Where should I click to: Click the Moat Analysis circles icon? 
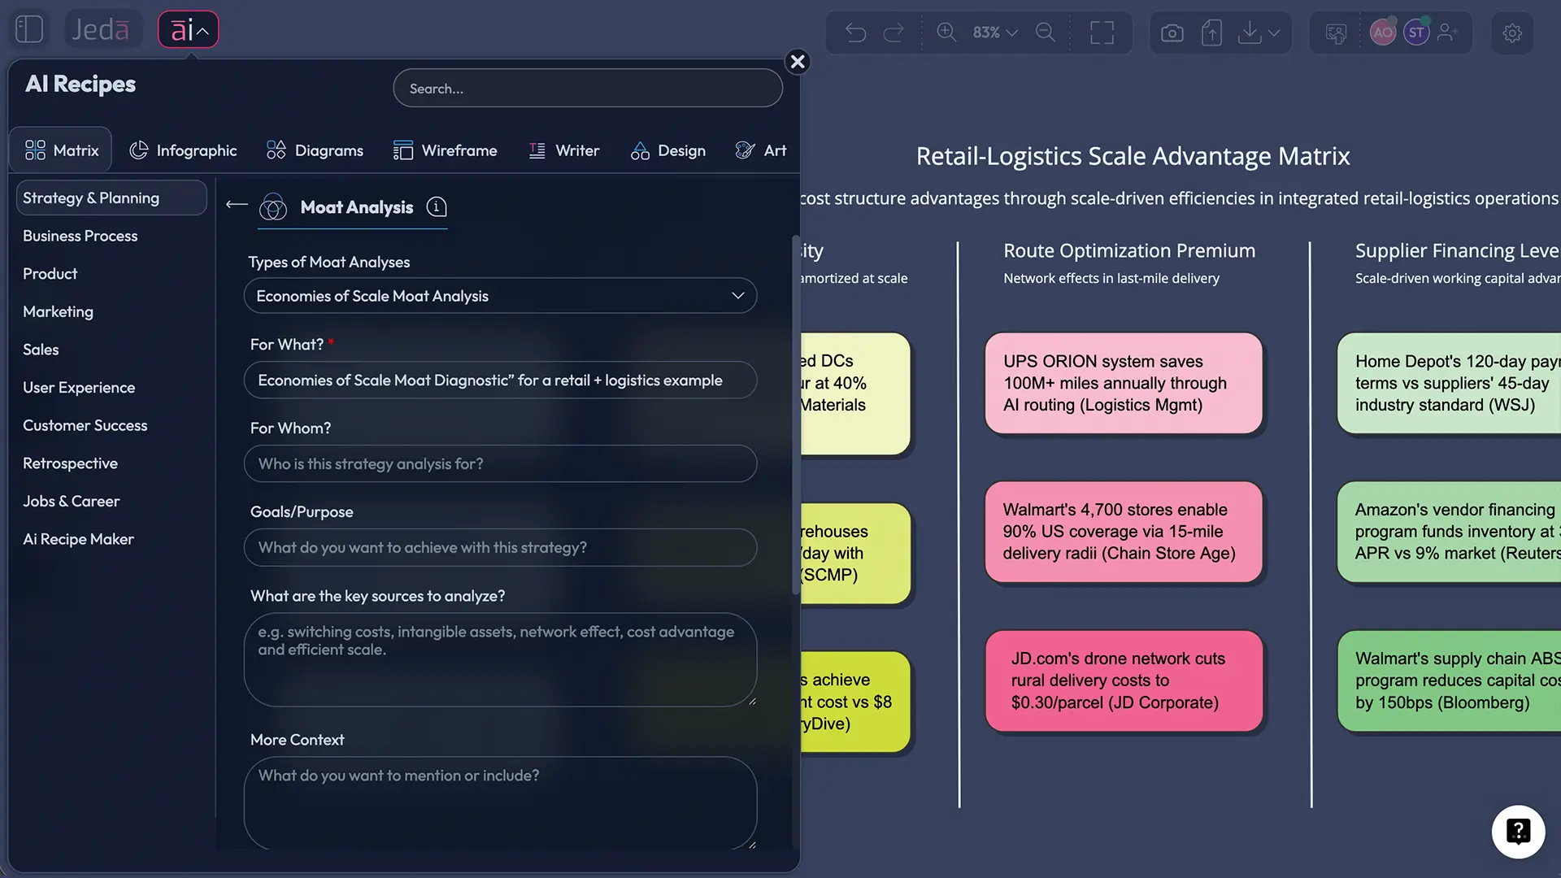coord(273,207)
